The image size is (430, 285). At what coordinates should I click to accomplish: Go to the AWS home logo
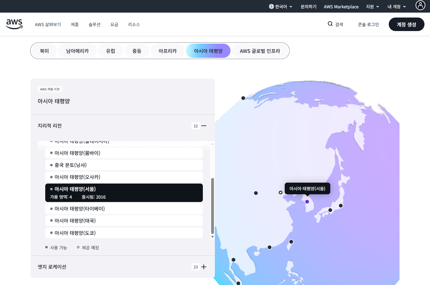[14, 24]
